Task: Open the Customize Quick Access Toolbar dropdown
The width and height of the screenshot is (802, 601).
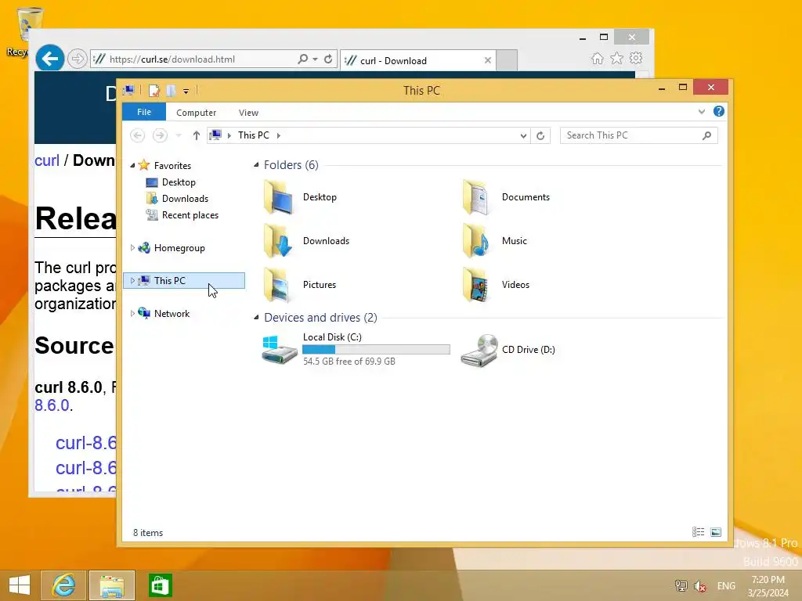Action: (x=186, y=92)
